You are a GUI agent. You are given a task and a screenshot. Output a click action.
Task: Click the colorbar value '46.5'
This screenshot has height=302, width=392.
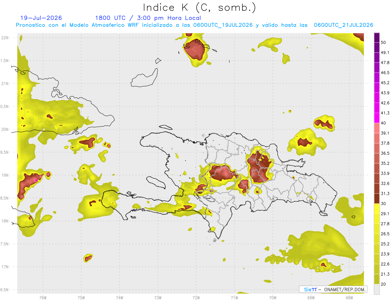point(385,73)
